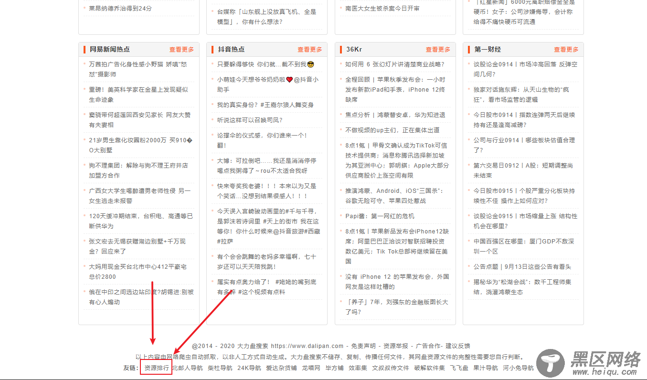Open news 张文宏去无锡获赠湖边别墅+千万现金
Screen dimensions: 647x380
pos(137,246)
